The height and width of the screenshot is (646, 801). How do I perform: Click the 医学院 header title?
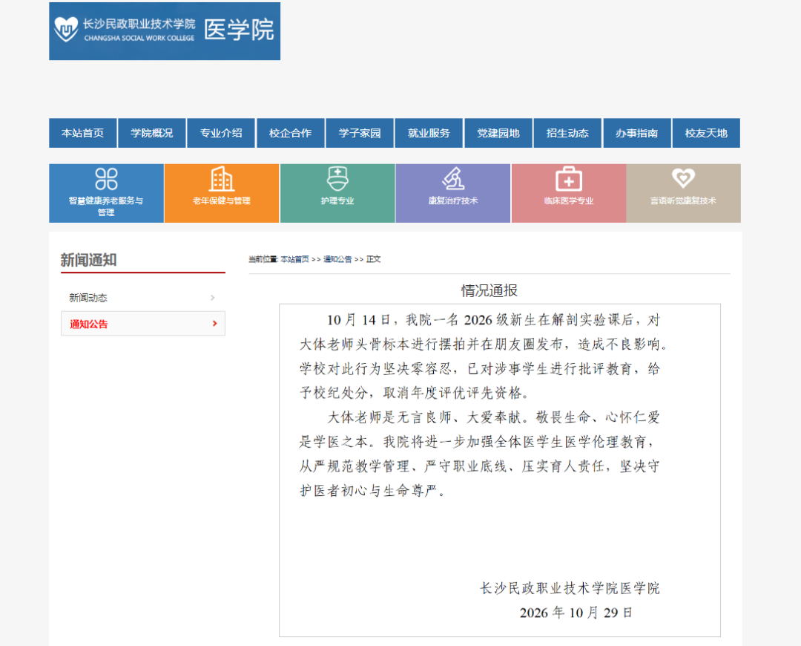point(239,30)
